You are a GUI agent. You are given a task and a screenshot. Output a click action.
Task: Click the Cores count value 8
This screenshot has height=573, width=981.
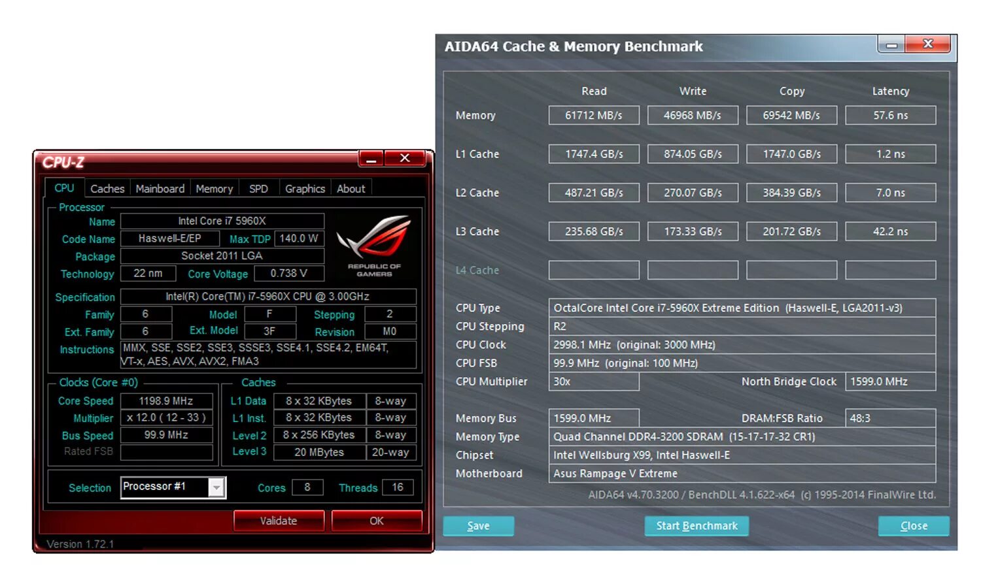tap(307, 487)
